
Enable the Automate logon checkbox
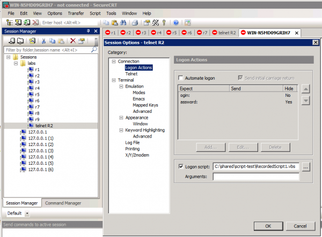181,78
